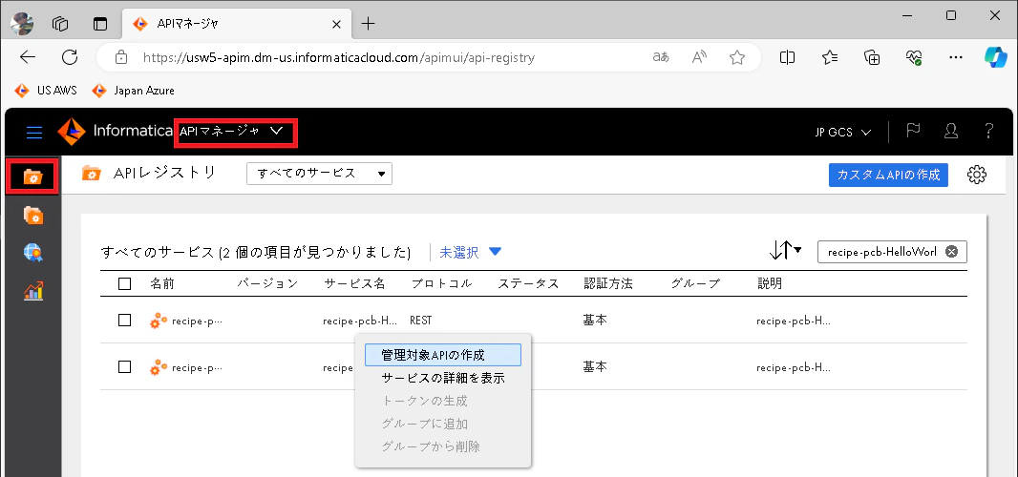Expand the JP GCS organization dropdown
The image size is (1018, 477).
(x=842, y=132)
